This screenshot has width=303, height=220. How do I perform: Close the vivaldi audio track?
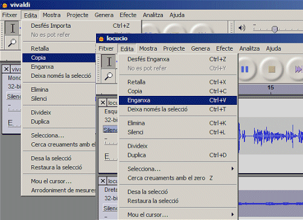click(6, 69)
